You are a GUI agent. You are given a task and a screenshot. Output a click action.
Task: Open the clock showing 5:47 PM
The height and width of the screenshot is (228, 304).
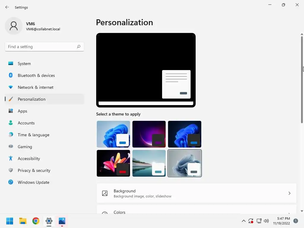click(x=281, y=221)
